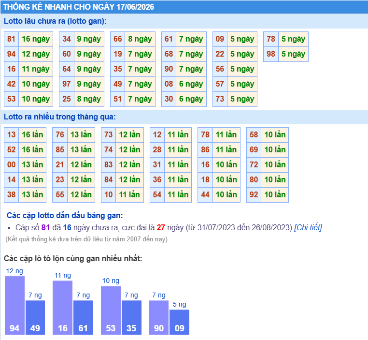Screen dimensions: 368x340
Task: Click frequent number 55
Action: [60, 195]
